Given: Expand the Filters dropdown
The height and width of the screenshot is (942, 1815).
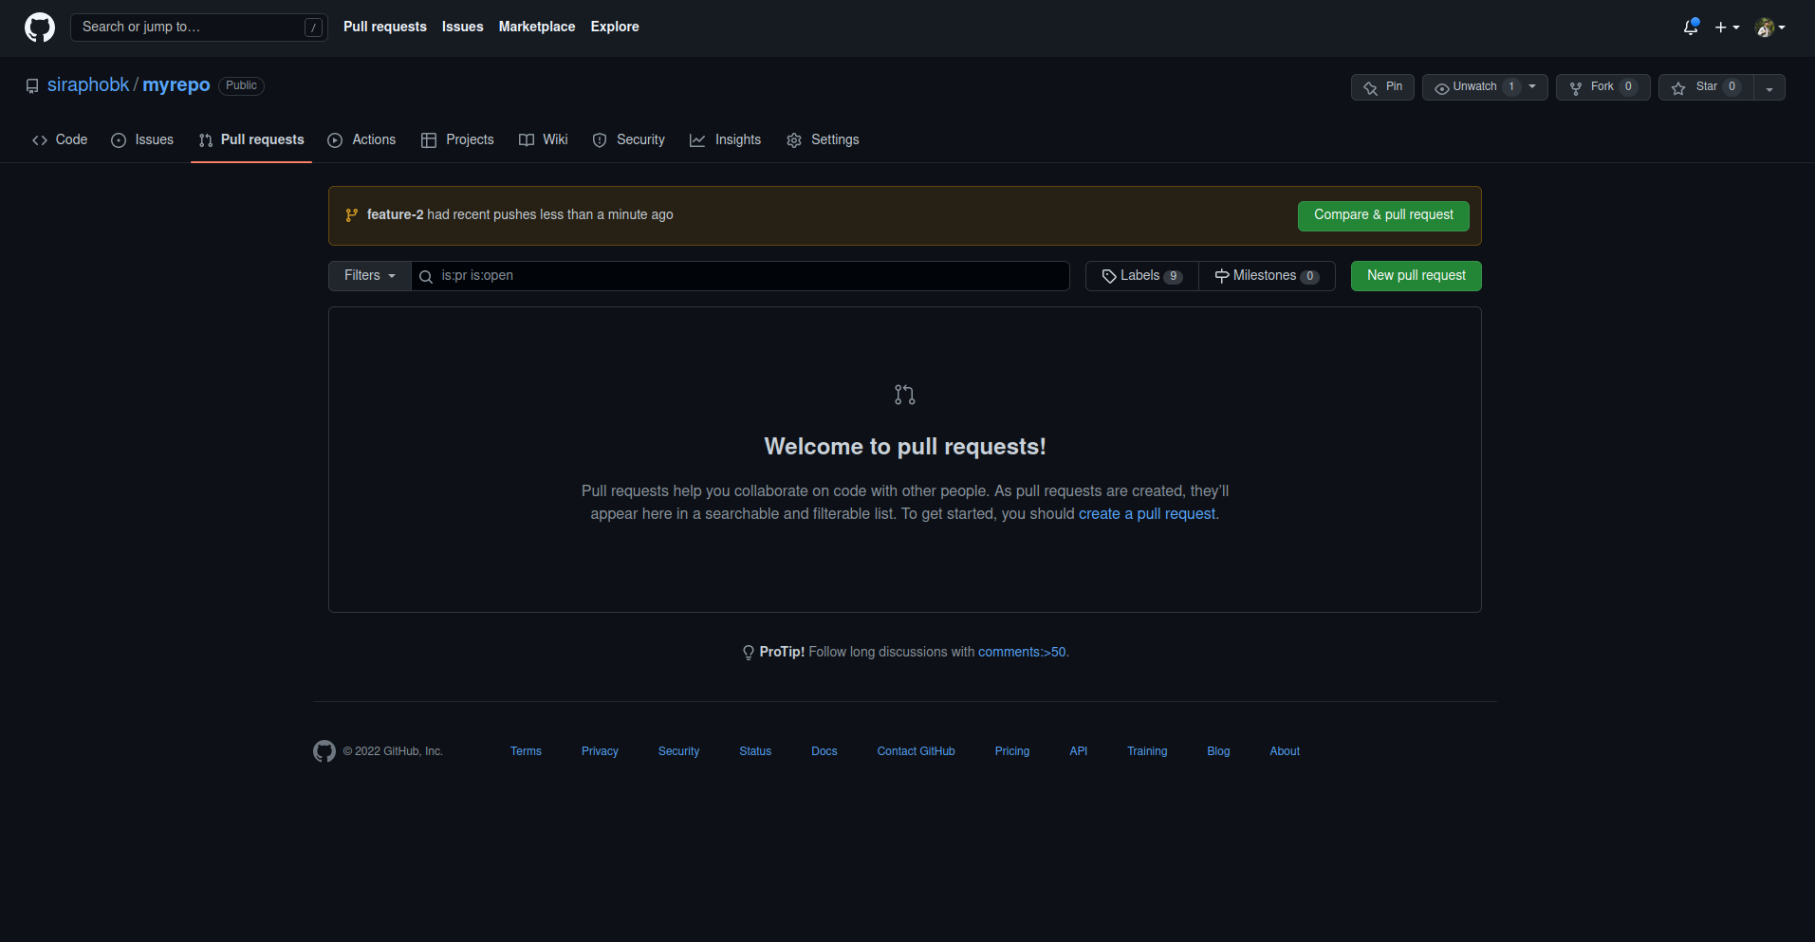Looking at the screenshot, I should click(x=369, y=276).
